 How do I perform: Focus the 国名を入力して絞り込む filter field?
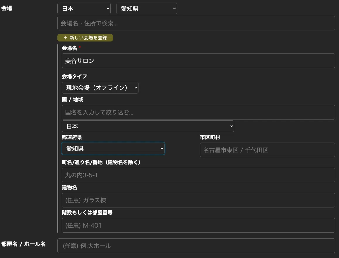[198, 112]
